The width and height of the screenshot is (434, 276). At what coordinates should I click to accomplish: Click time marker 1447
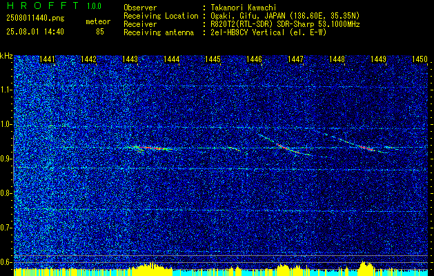click(x=296, y=59)
